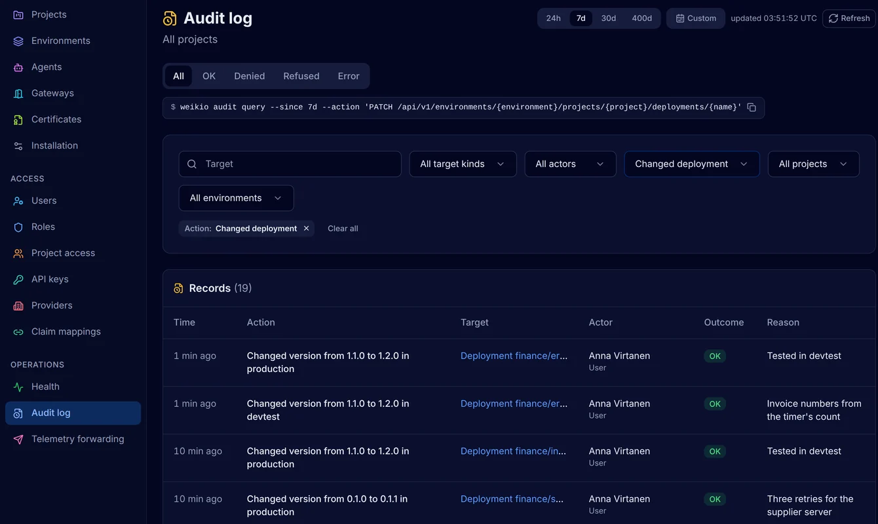This screenshot has width=878, height=524.
Task: Click the Outcome column header
Action: tap(724, 322)
